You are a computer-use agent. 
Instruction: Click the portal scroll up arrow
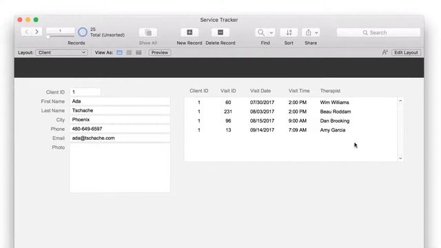click(400, 101)
